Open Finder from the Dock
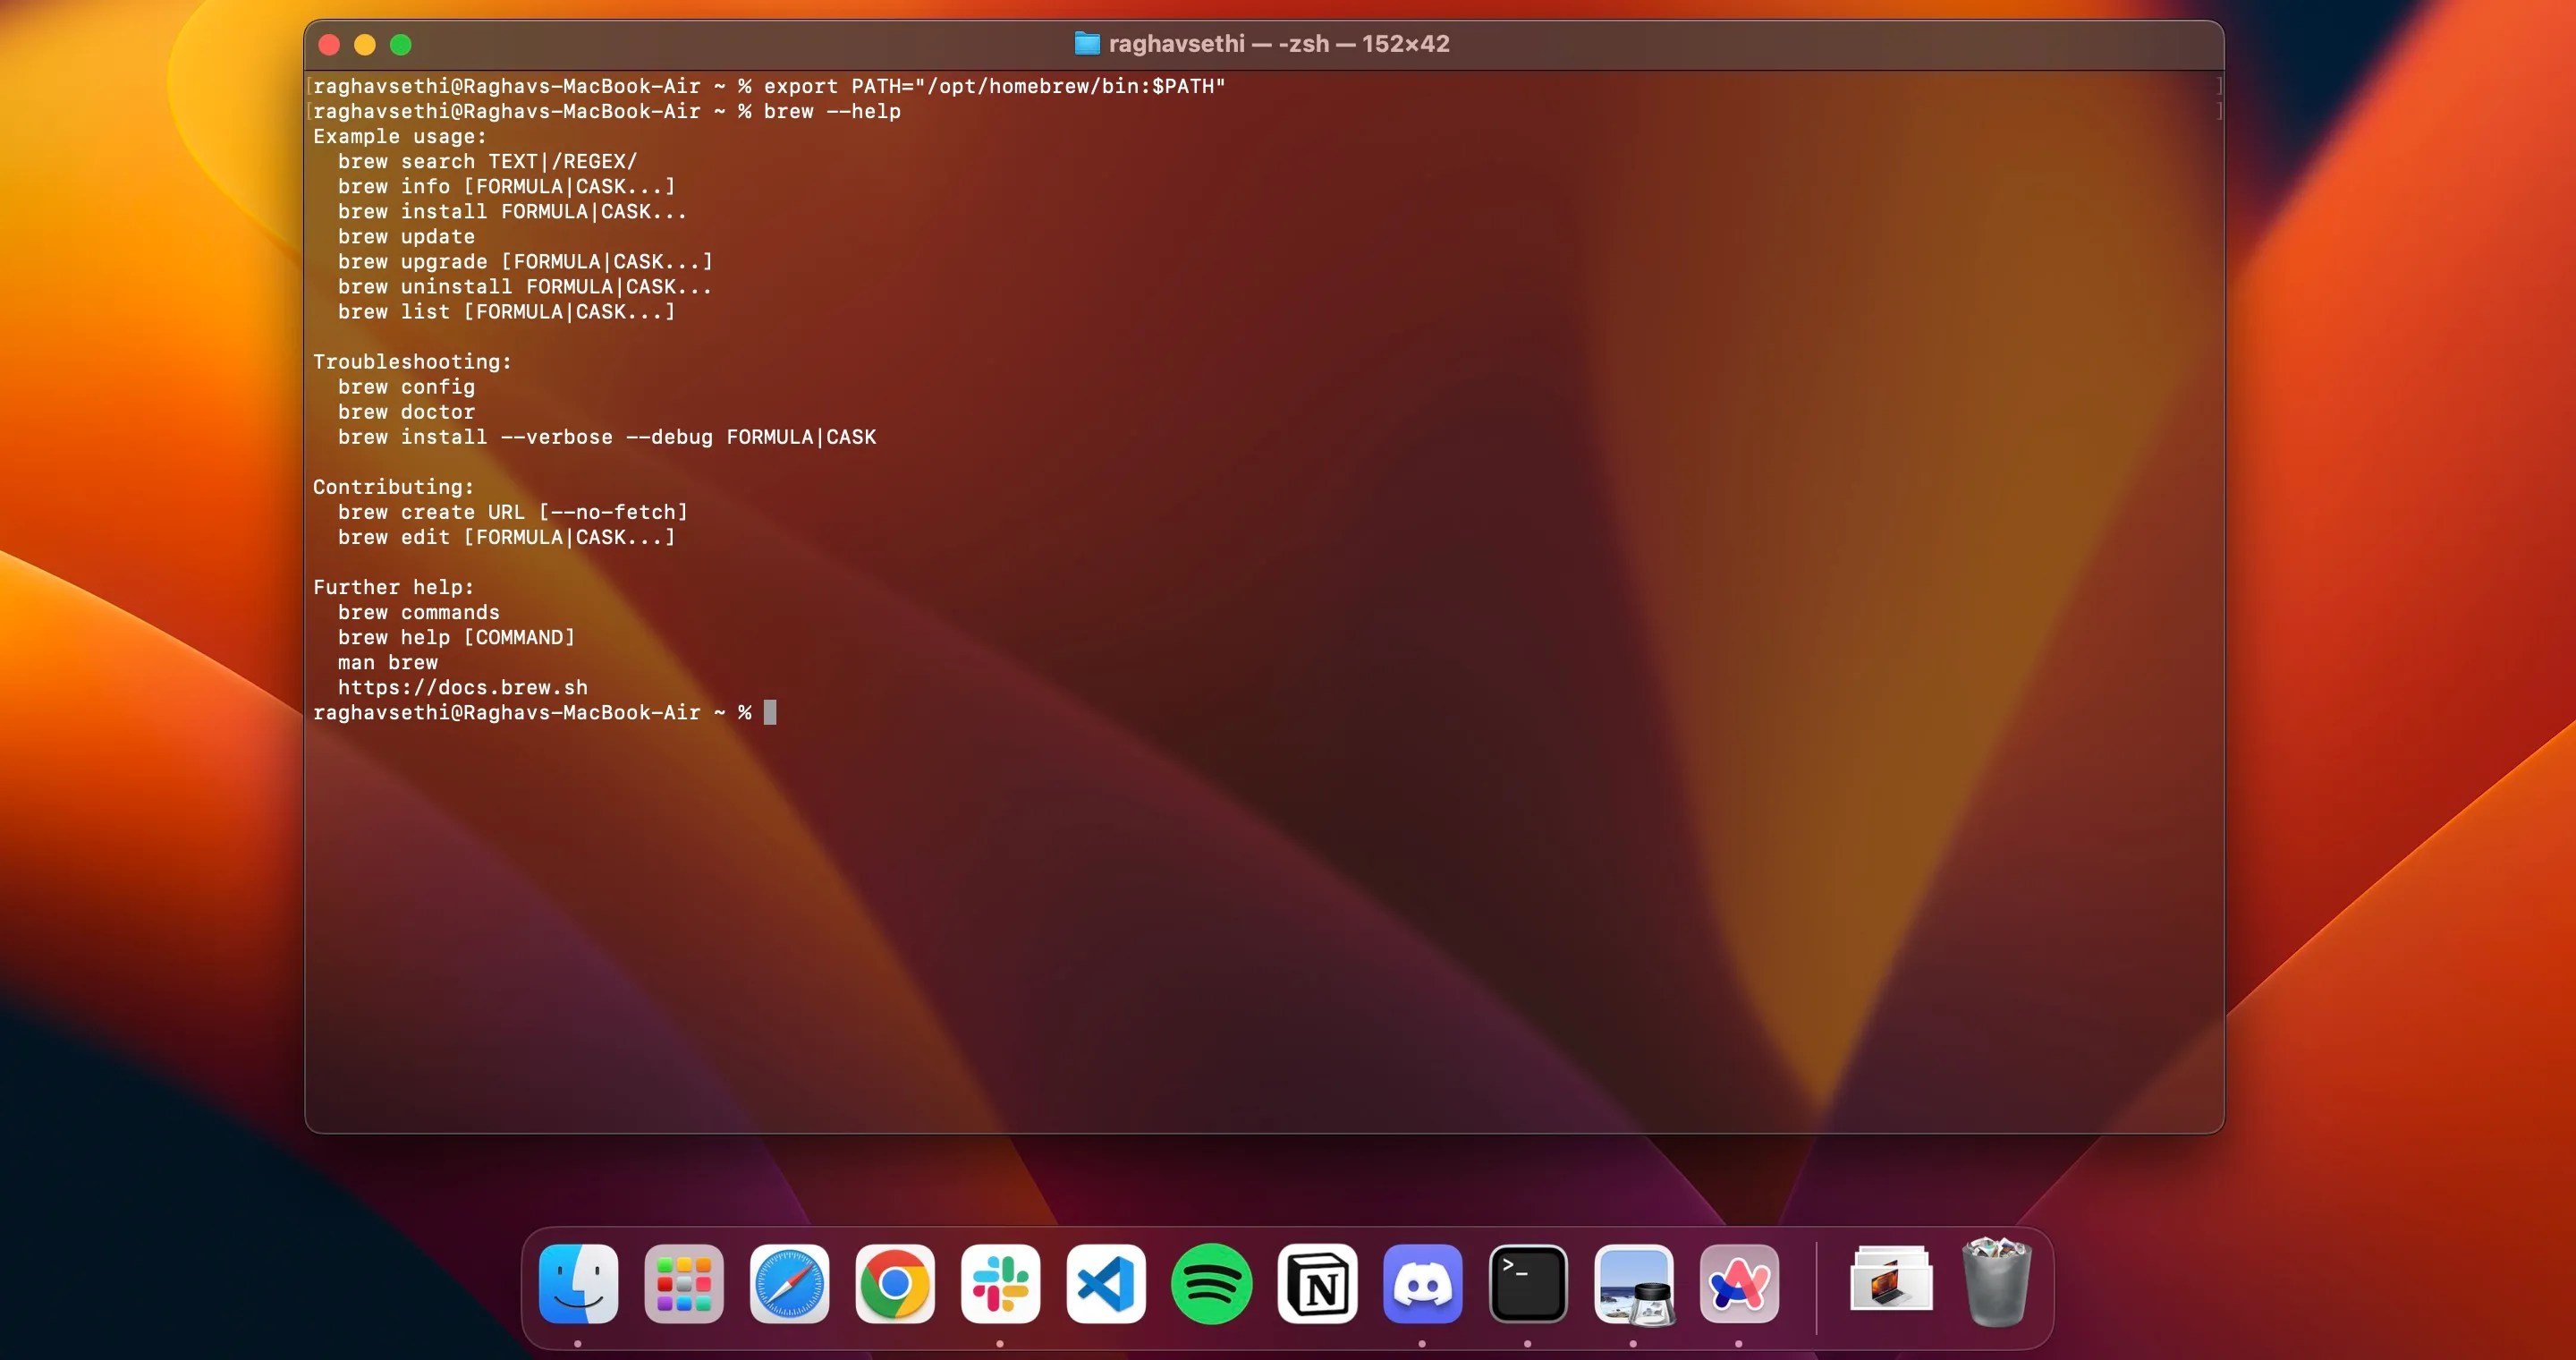The width and height of the screenshot is (2576, 1360). (x=580, y=1285)
